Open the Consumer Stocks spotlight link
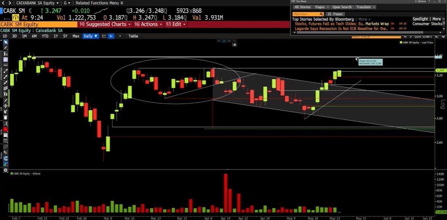The image size is (447, 220). pos(427,24)
